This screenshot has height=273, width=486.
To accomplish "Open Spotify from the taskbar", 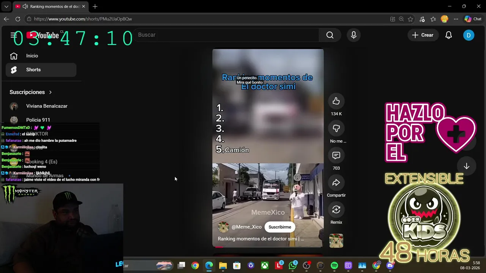I will [x=334, y=266].
